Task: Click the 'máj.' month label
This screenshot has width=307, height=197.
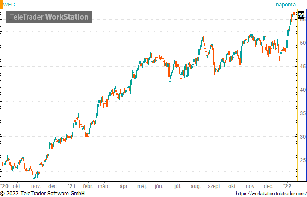Action: (142, 186)
